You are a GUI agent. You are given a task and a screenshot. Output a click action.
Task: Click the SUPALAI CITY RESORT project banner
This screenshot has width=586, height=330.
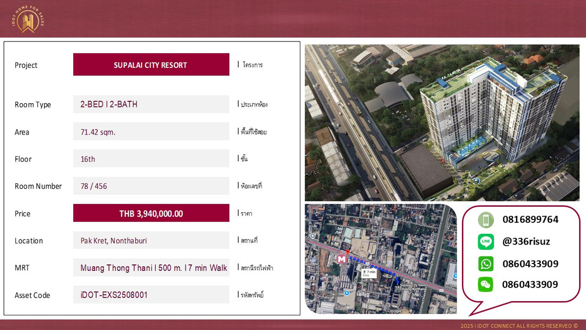coord(151,65)
